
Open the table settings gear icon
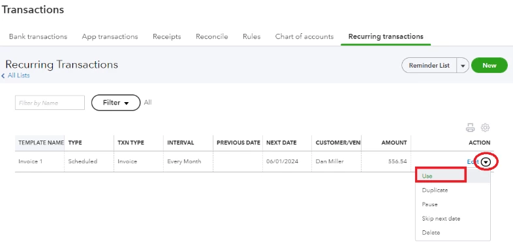click(485, 128)
